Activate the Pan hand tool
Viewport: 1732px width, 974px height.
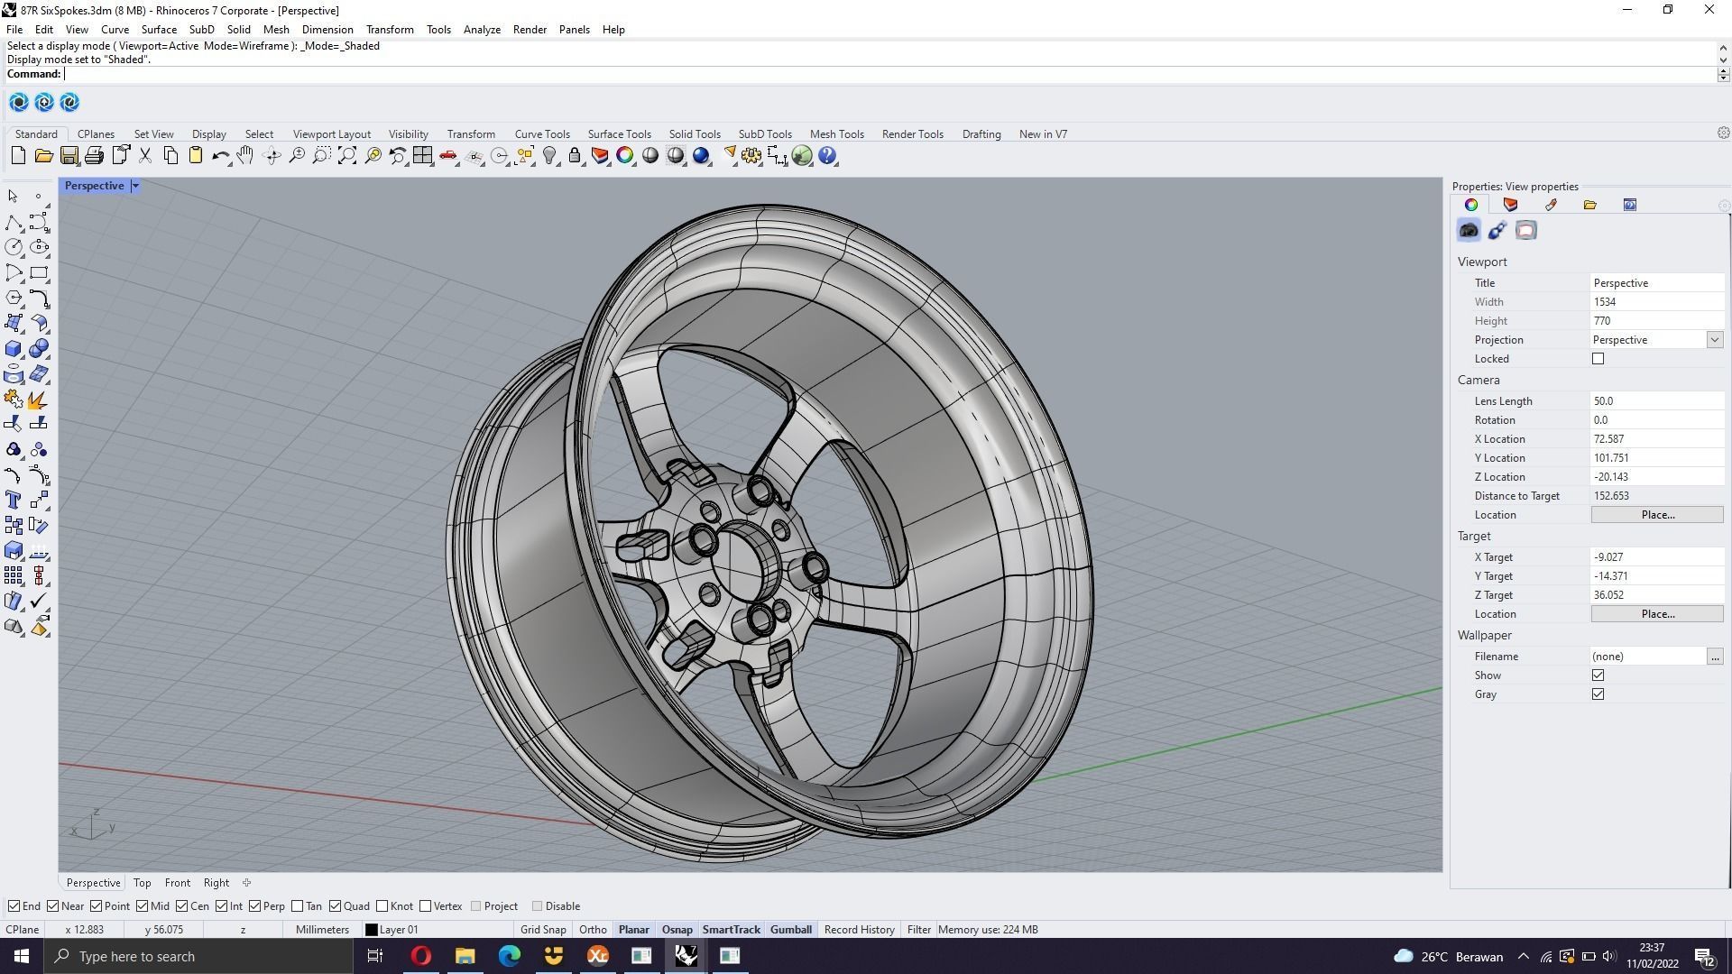pos(245,156)
